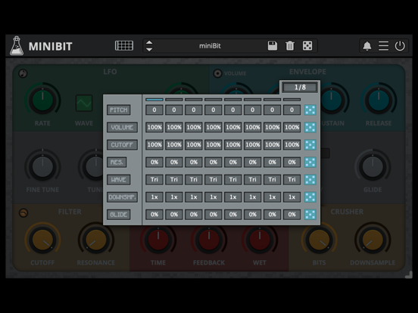Open Downsmp. 1x cell of step 2
Image resolution: width=418 pixels, height=313 pixels.
(174, 197)
